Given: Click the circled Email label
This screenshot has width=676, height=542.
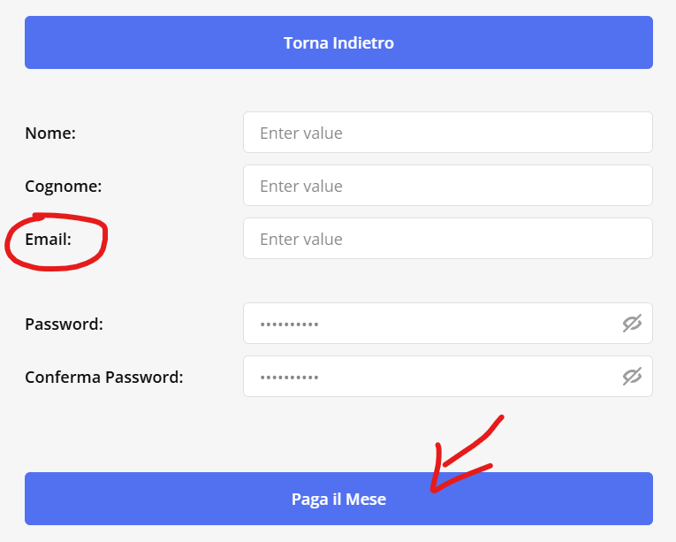Looking at the screenshot, I should (x=49, y=239).
